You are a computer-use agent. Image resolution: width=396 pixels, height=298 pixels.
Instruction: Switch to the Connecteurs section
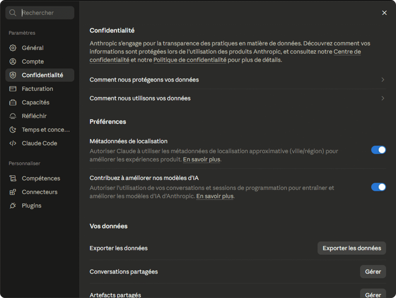tap(40, 192)
